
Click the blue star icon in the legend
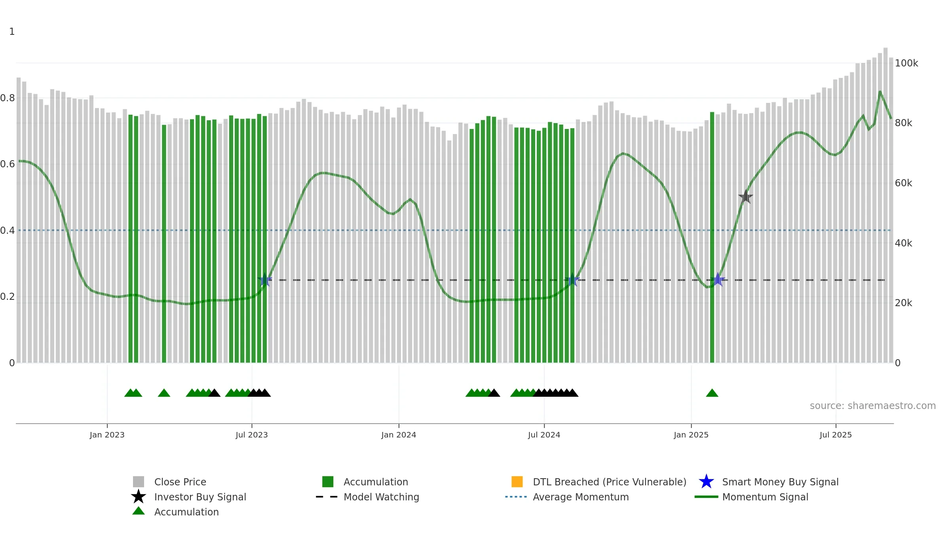(707, 482)
